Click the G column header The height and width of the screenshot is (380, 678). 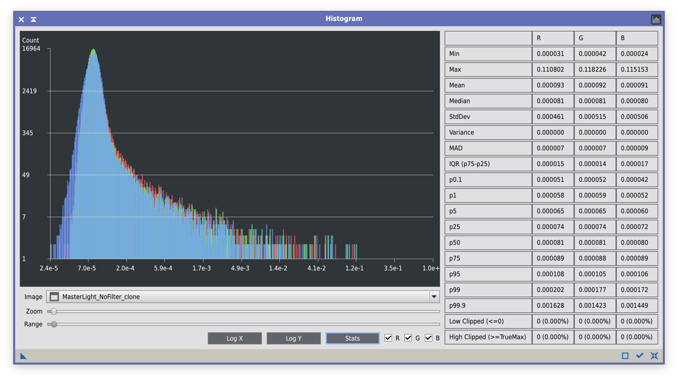point(595,38)
